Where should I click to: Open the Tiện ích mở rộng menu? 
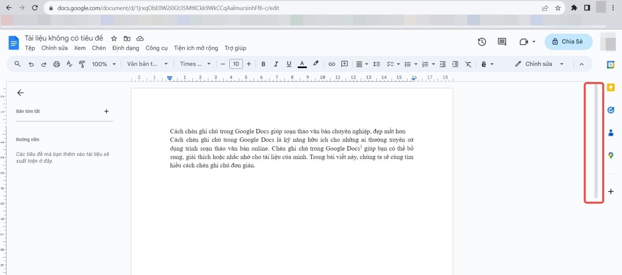pyautogui.click(x=196, y=48)
